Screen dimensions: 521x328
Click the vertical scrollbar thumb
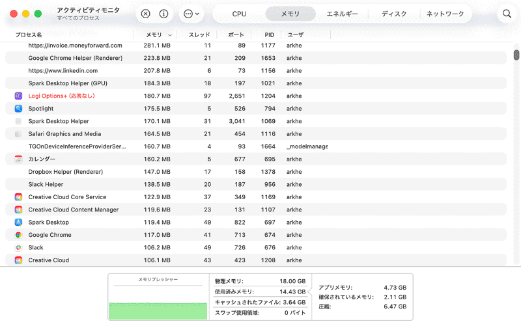click(516, 55)
